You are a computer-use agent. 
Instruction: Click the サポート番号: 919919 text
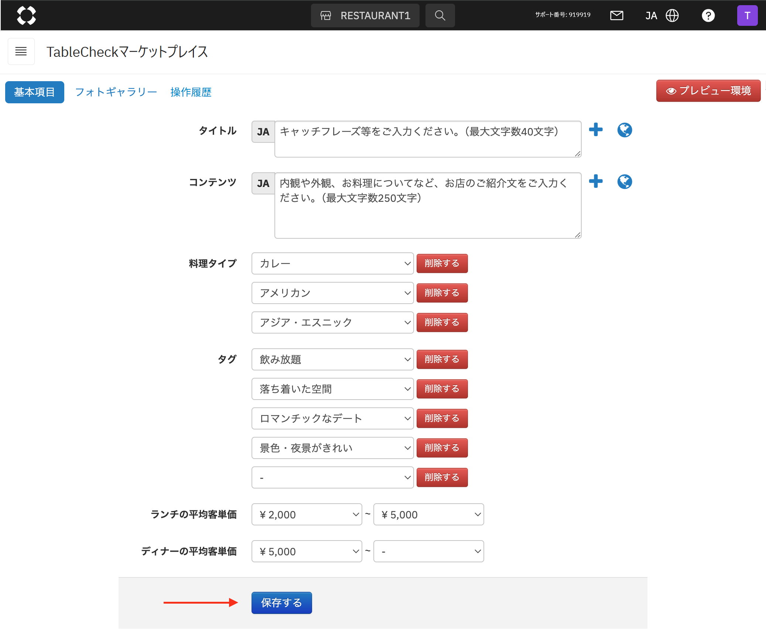point(563,15)
